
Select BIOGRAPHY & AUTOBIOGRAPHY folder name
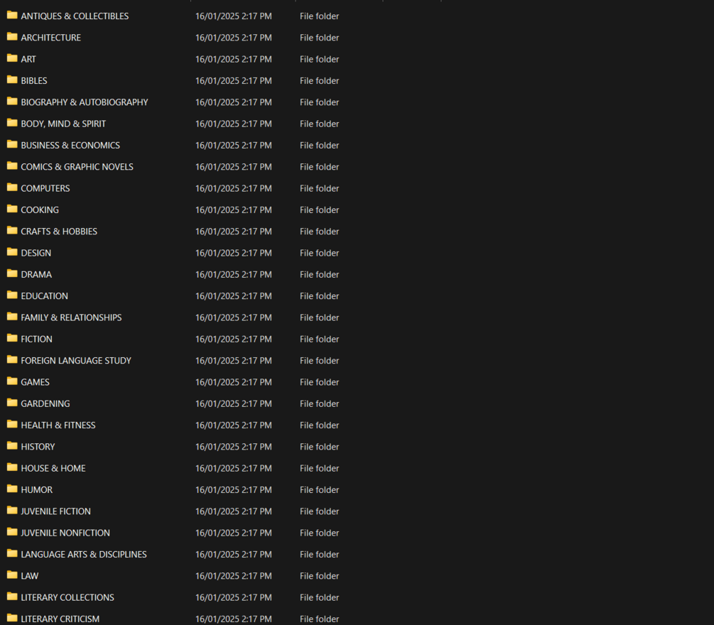click(x=84, y=102)
